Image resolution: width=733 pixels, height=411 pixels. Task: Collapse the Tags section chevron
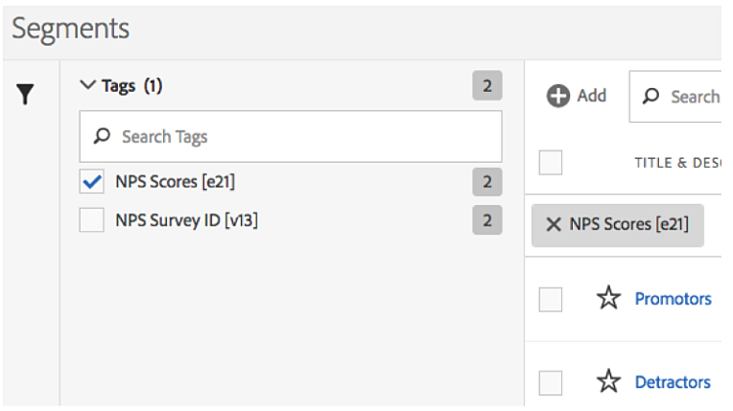click(88, 85)
